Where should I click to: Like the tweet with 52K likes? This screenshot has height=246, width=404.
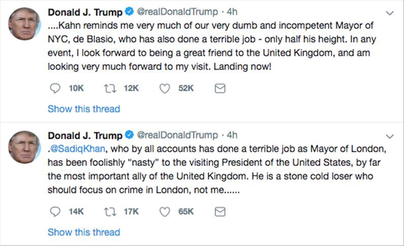click(x=164, y=89)
